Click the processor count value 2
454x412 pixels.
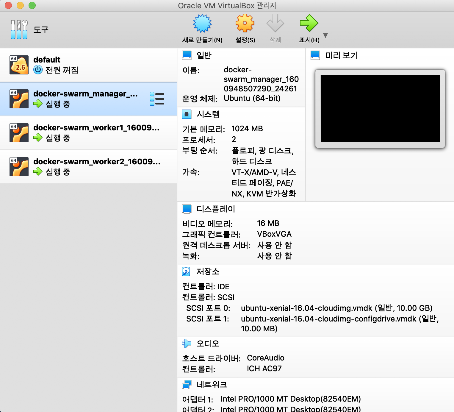234,139
